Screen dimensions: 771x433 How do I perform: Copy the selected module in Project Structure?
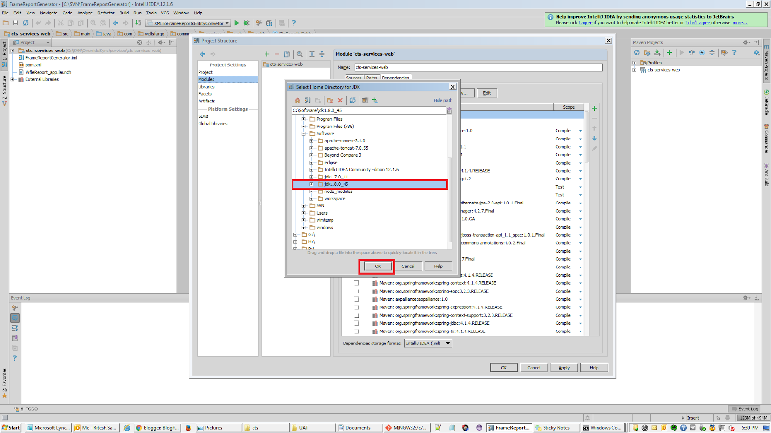pos(287,54)
